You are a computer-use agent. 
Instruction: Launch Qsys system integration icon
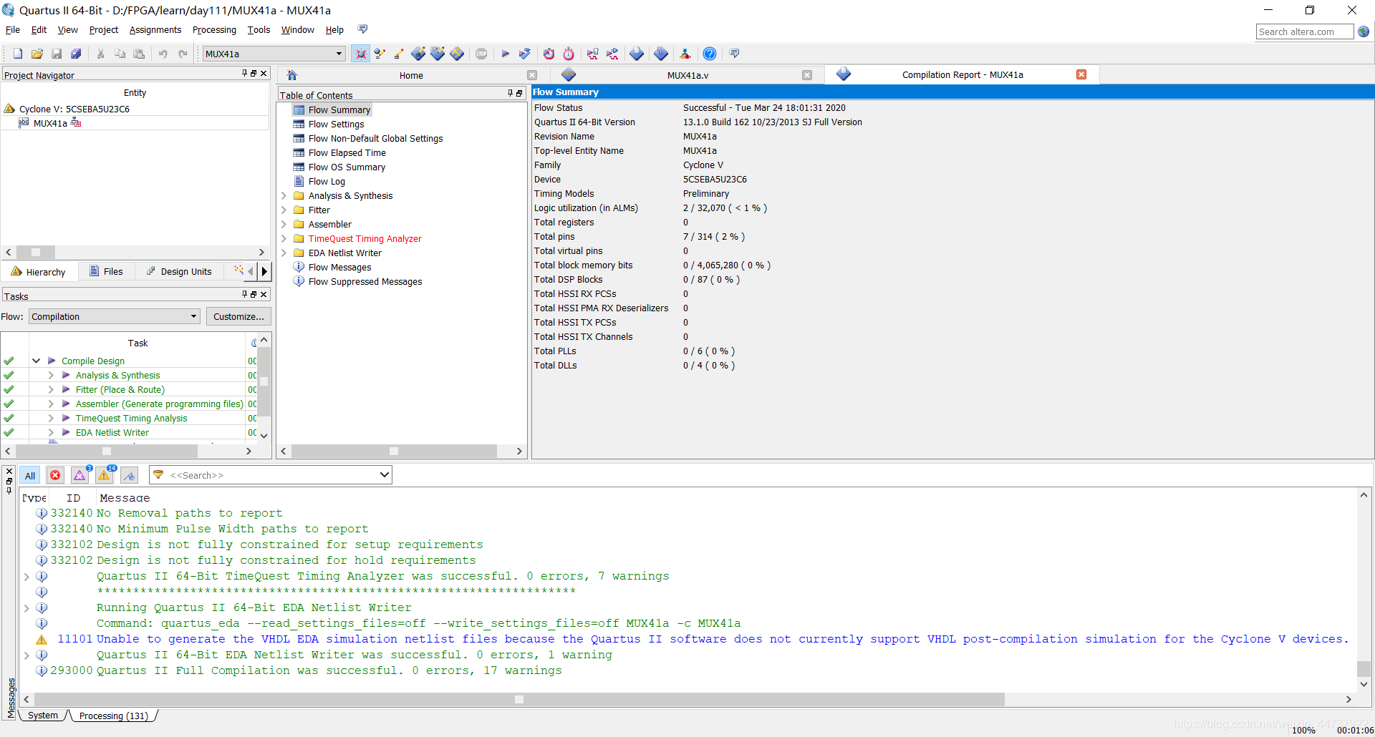(x=685, y=54)
